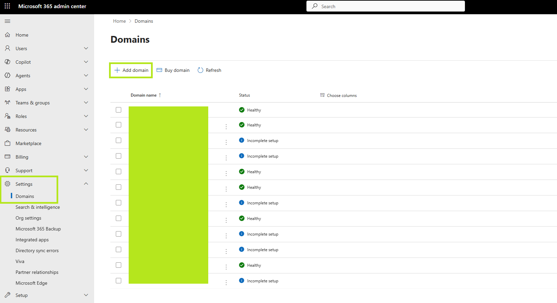Click the Roles icon in sidebar
Image resolution: width=557 pixels, height=303 pixels.
pyautogui.click(x=7, y=116)
